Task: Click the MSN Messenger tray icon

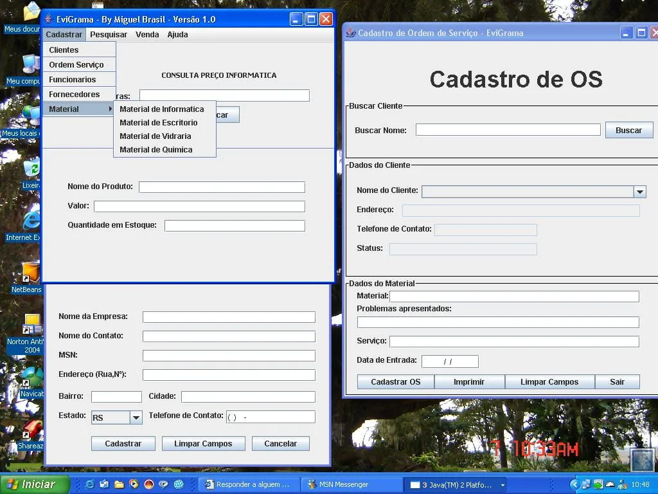Action: pos(623,484)
